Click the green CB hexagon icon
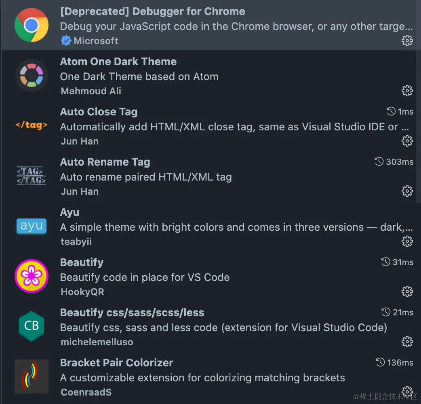Screen dimensions: 421x404 [32, 326]
